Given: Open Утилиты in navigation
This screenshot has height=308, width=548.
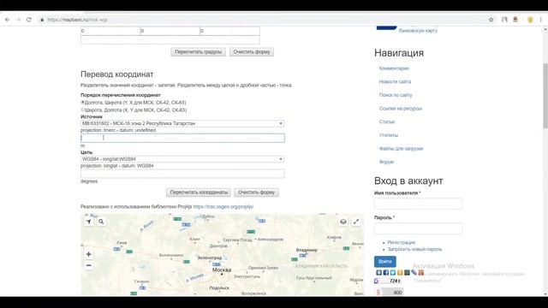Looking at the screenshot, I should tap(389, 135).
